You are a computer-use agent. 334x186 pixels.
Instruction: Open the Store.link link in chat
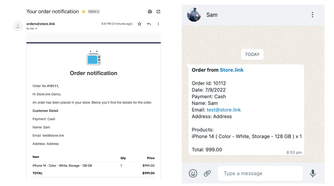232,70
